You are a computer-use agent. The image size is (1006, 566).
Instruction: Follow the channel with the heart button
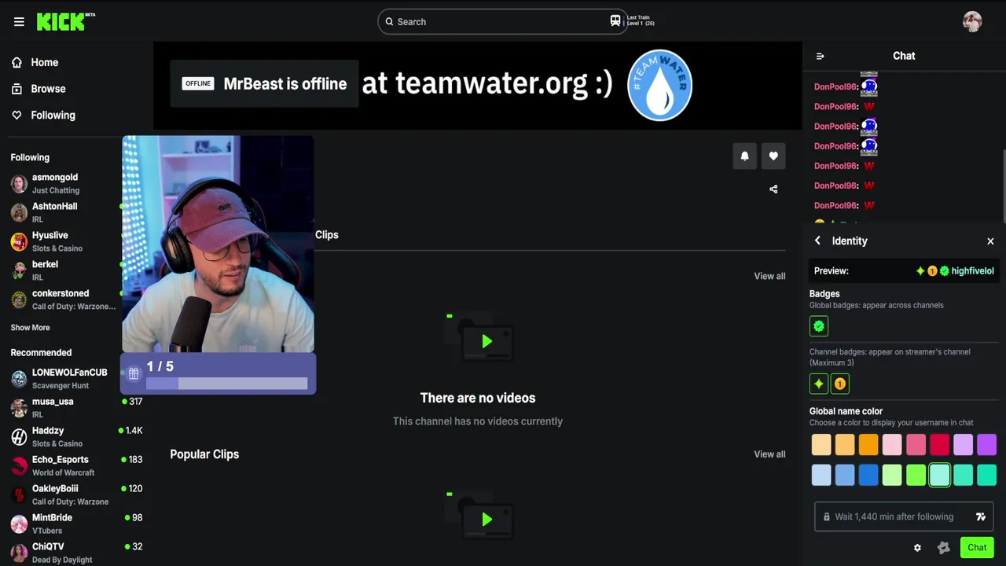[773, 156]
